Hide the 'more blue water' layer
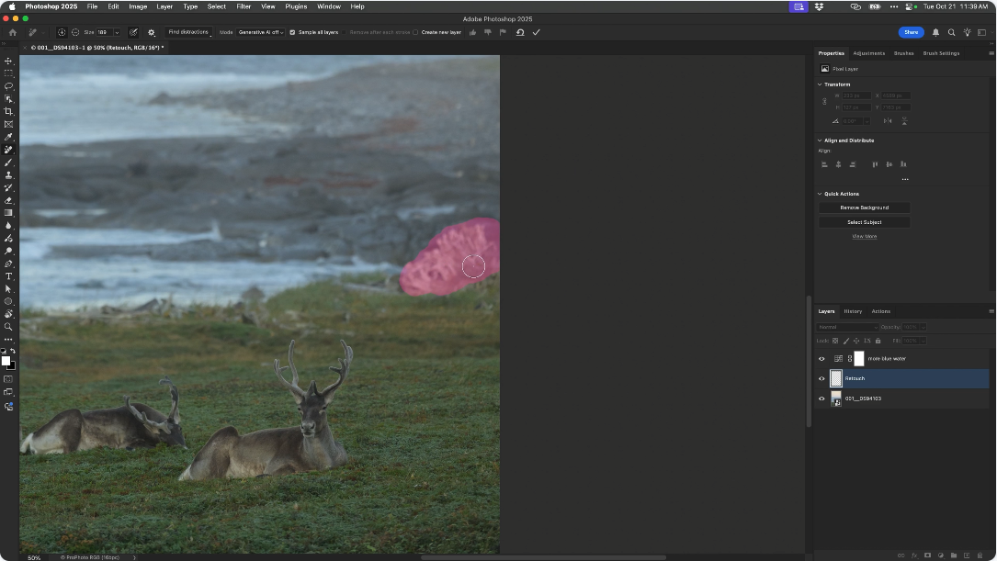The image size is (997, 561). [x=821, y=359]
